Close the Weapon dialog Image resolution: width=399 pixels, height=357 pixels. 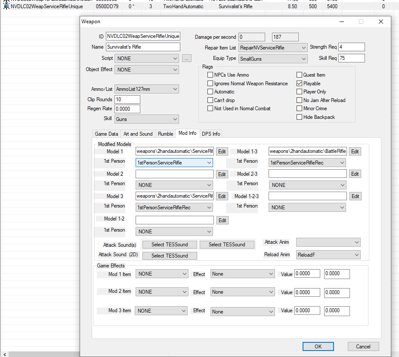click(381, 22)
